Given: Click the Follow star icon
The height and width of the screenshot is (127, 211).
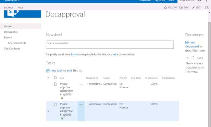Looking at the screenshot, I should pos(165,7).
